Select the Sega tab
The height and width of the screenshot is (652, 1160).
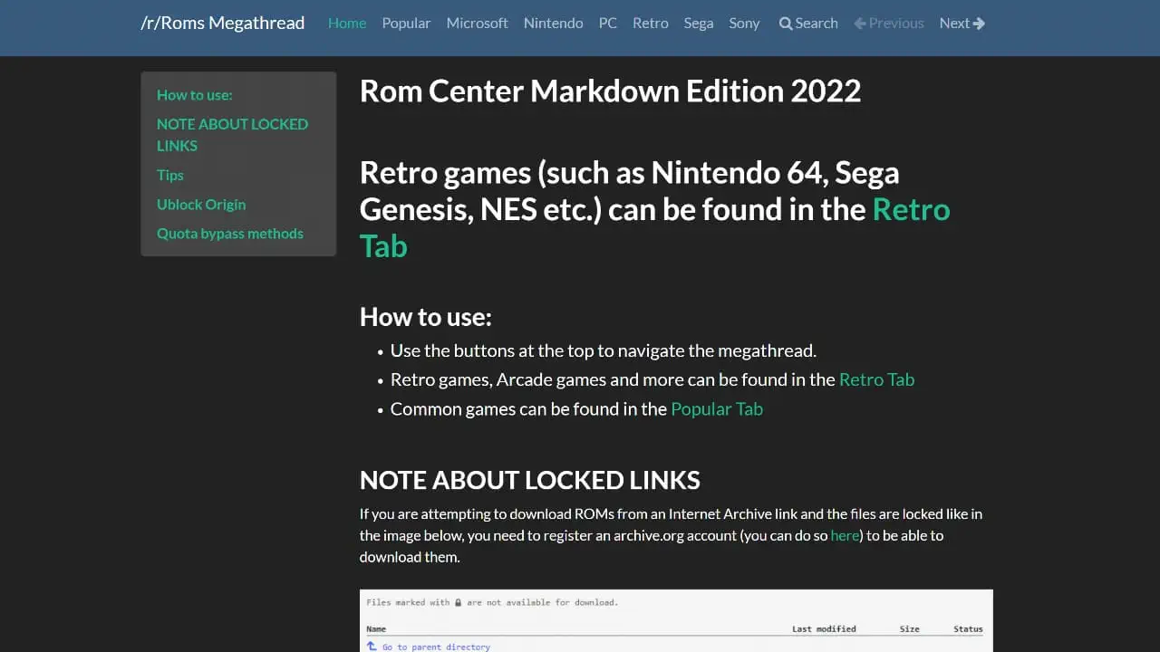[x=699, y=23]
